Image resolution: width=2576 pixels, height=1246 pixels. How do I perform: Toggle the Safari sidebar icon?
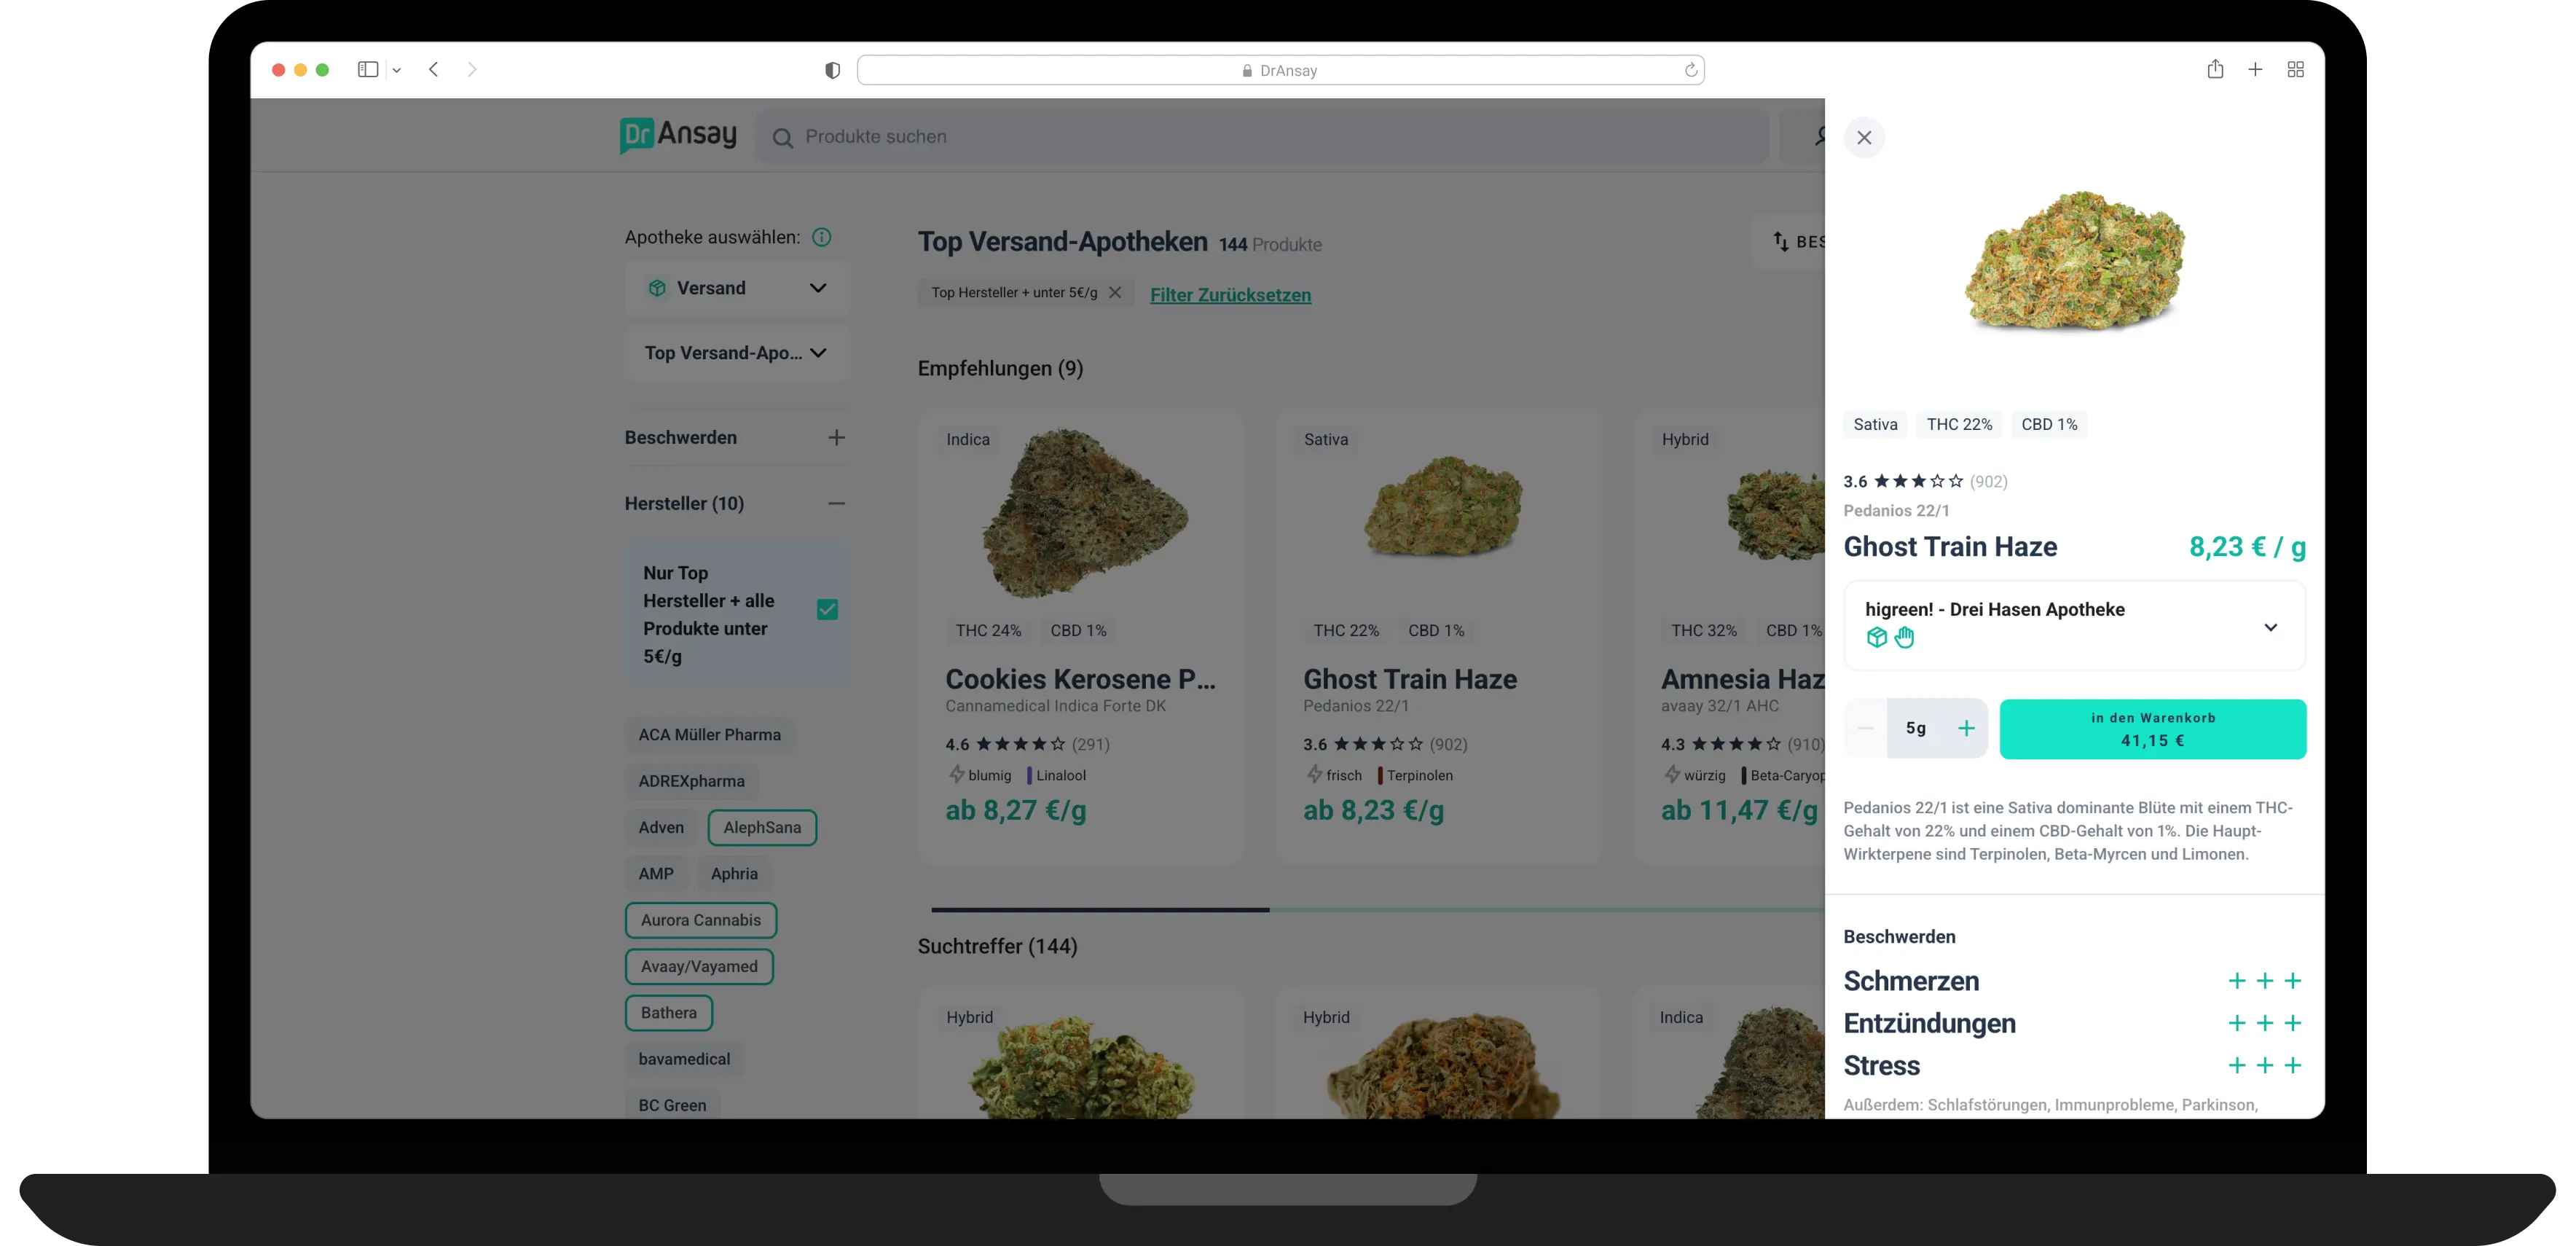(368, 69)
